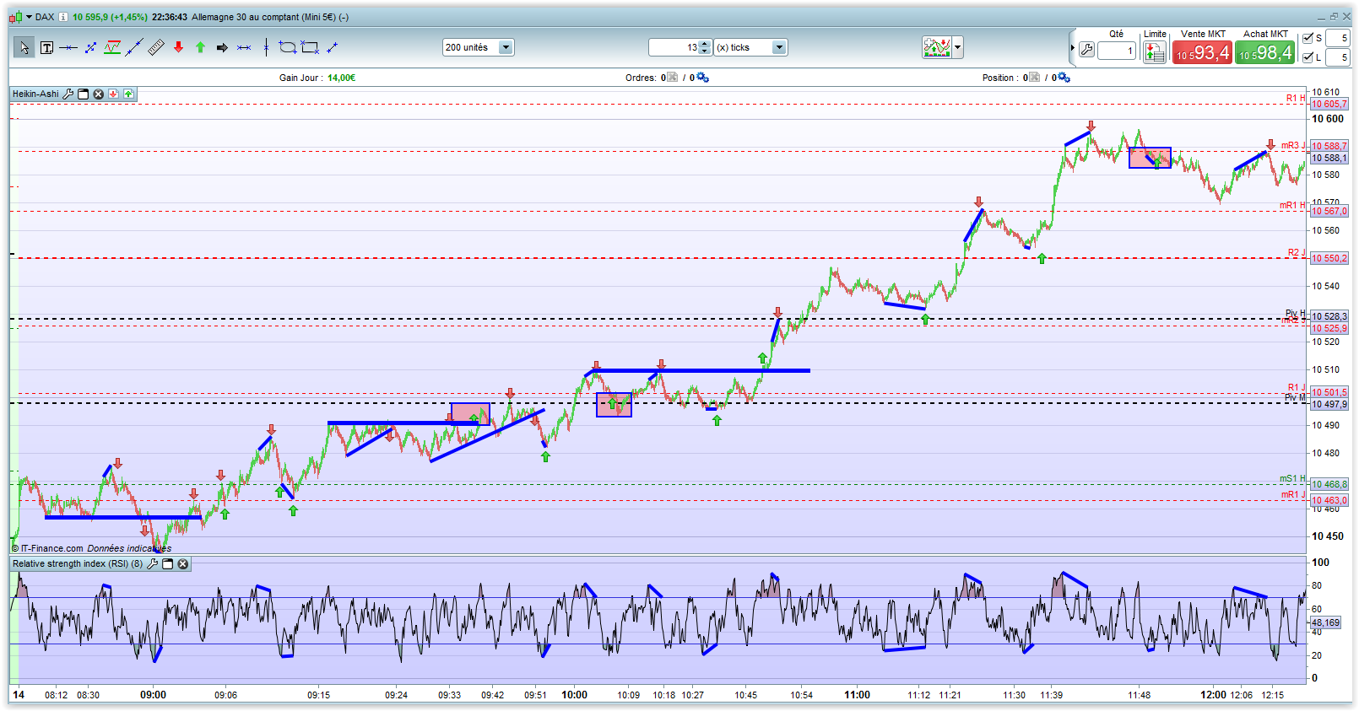Toggle the L limit checkbox

click(x=1308, y=57)
